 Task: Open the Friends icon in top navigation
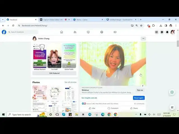click(75, 32)
